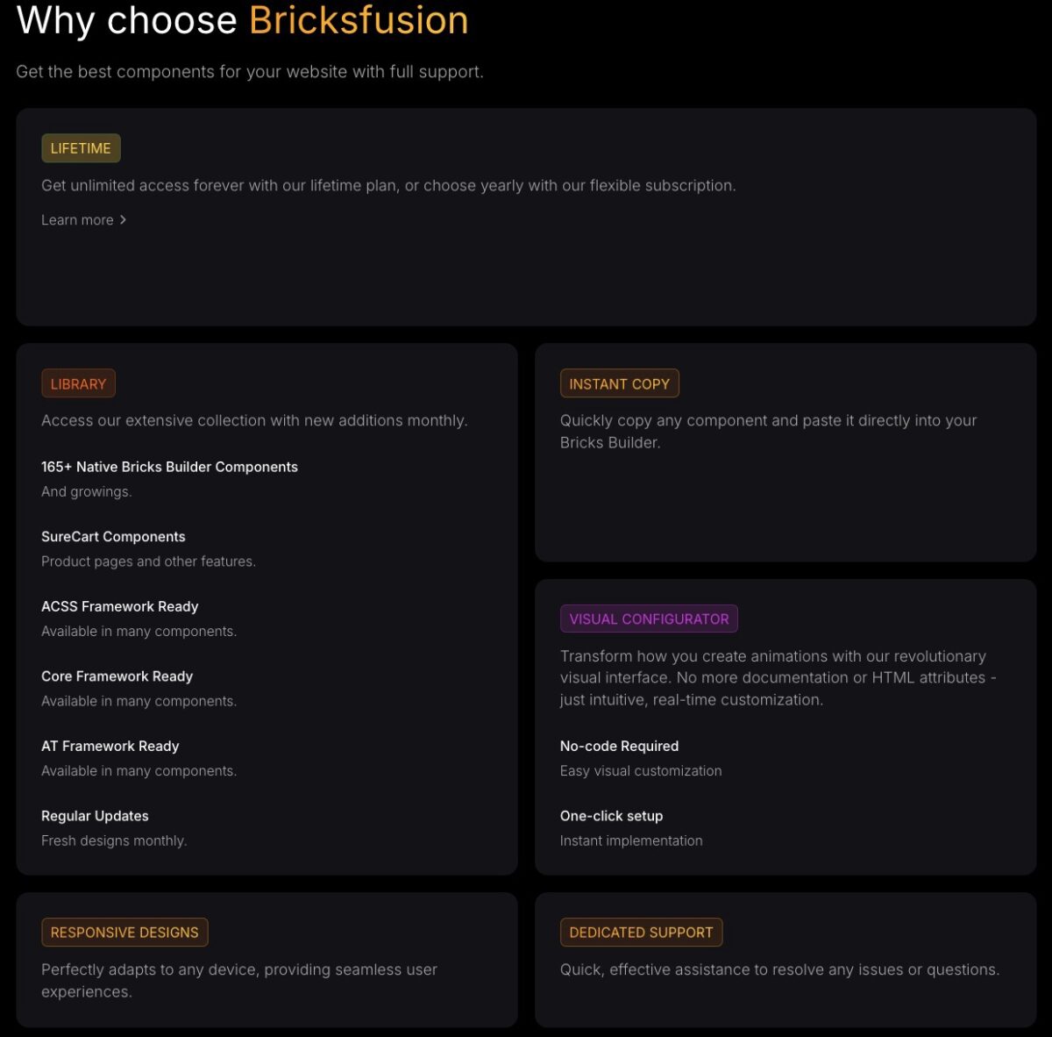Select the VISUAL CONFIGURATOR badge
1052x1037 pixels.
click(x=649, y=618)
